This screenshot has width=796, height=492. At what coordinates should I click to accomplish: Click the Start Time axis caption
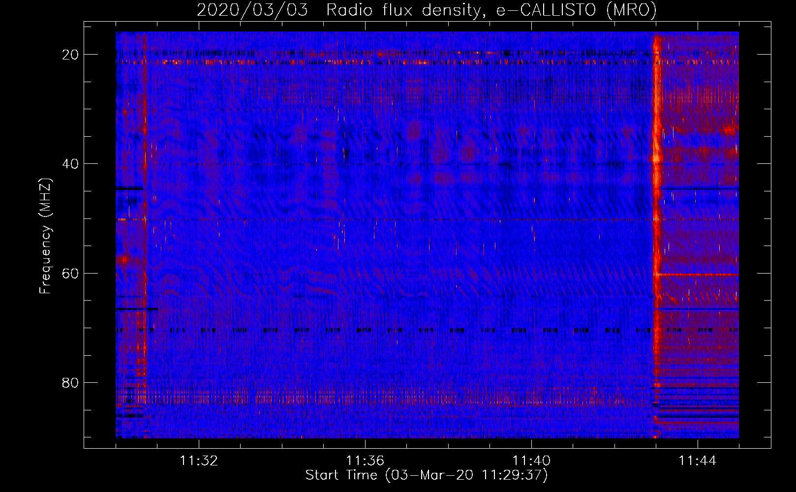point(427,475)
